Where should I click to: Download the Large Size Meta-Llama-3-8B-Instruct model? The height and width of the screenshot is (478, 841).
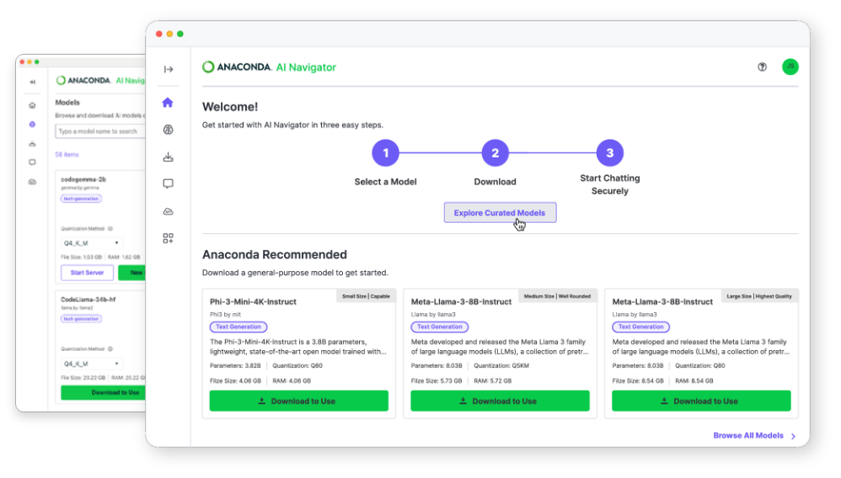coord(701,401)
